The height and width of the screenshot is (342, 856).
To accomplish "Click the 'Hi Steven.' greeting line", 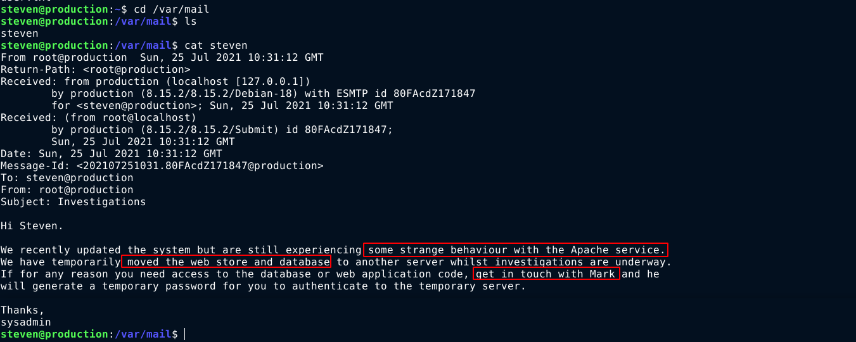I will click(32, 226).
